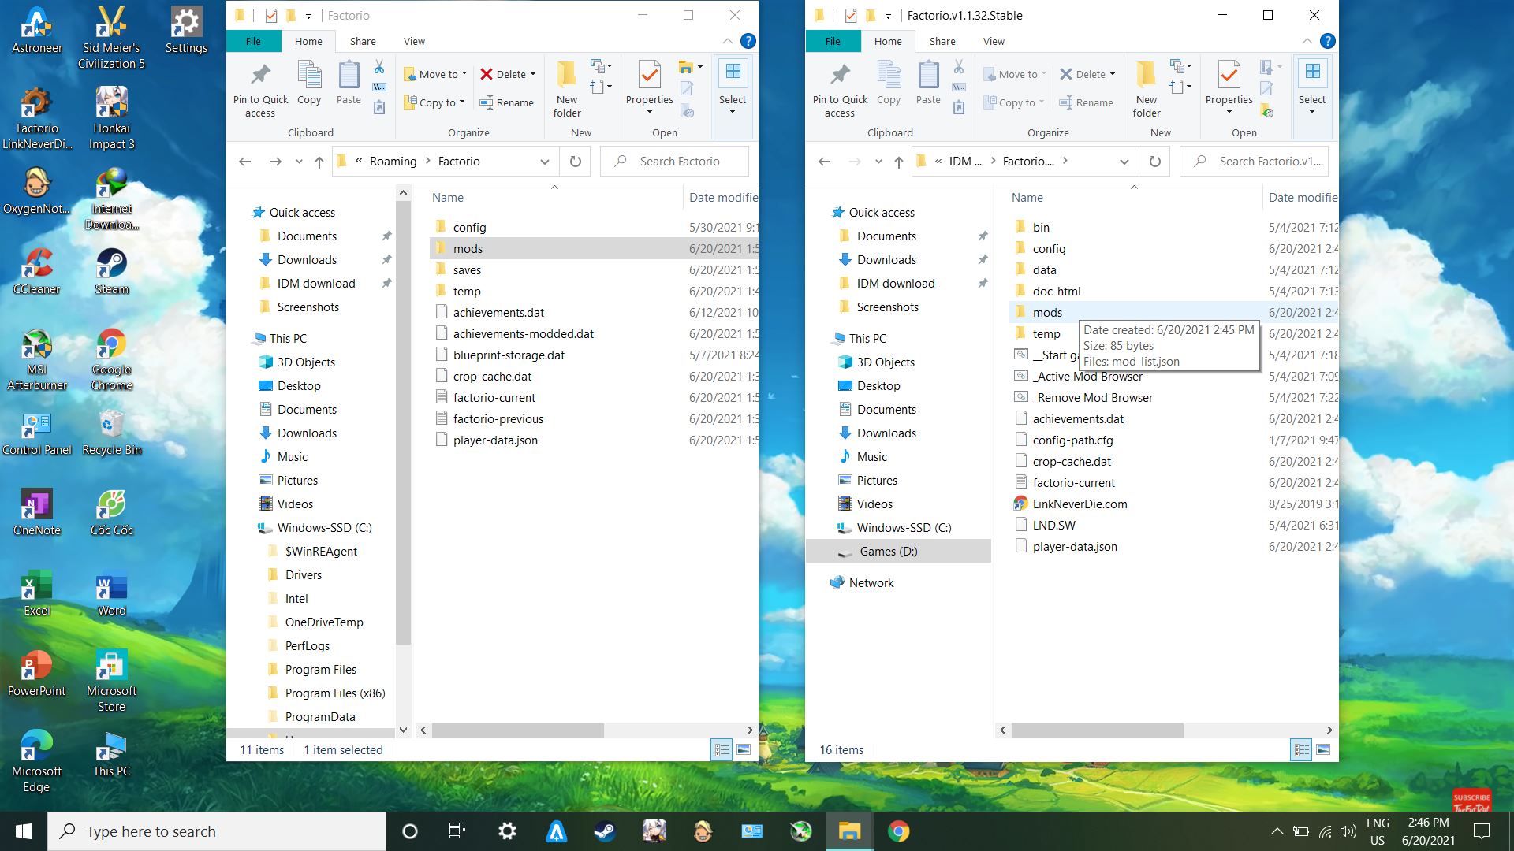Expand the Delete dropdown in left ribbon
The height and width of the screenshot is (851, 1514).
(x=533, y=74)
